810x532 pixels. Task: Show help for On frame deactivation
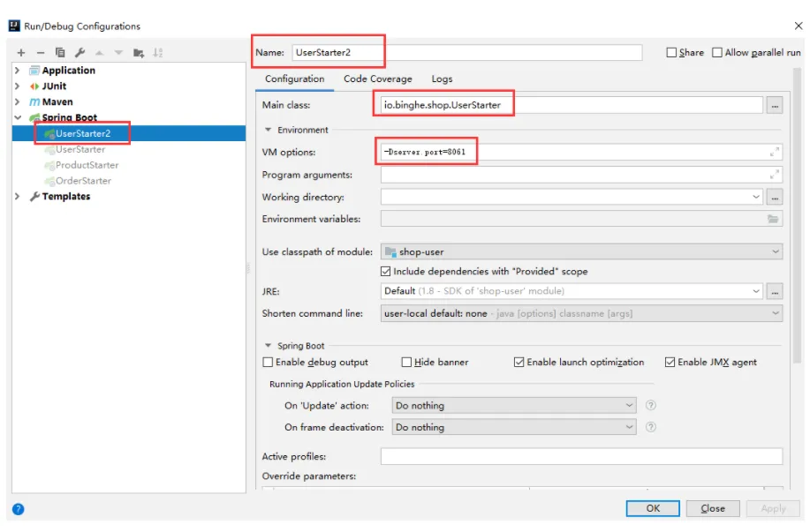pyautogui.click(x=651, y=427)
